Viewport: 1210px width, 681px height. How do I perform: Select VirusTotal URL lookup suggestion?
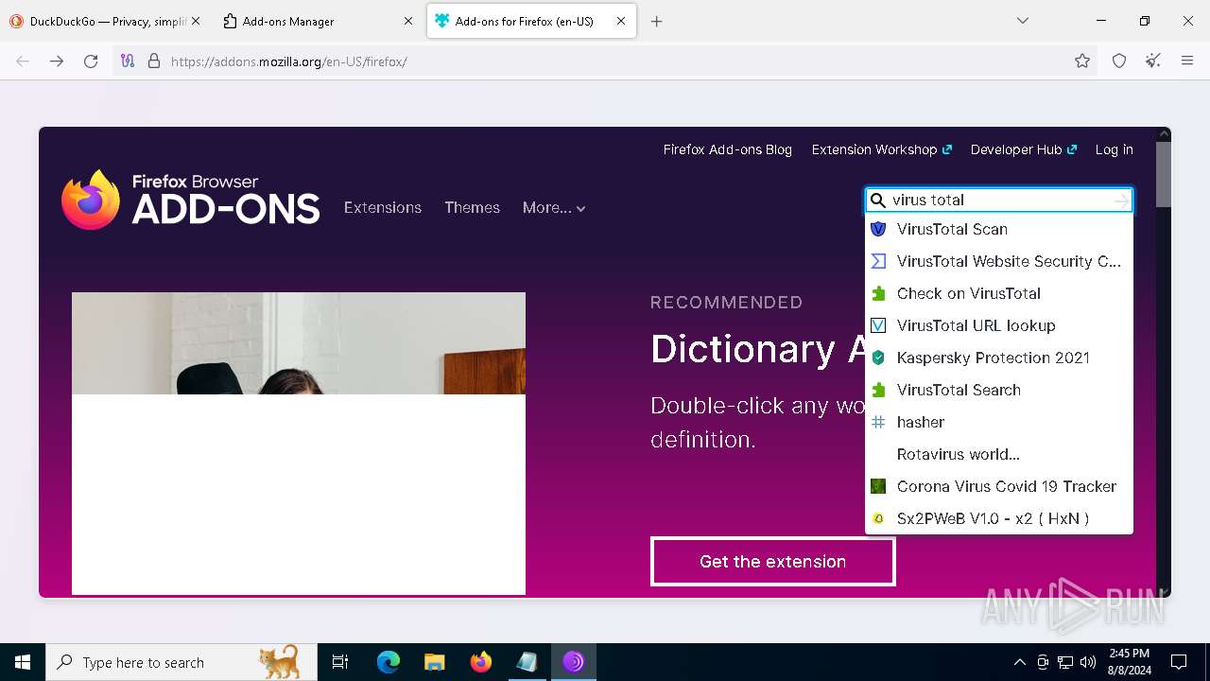[x=999, y=325]
